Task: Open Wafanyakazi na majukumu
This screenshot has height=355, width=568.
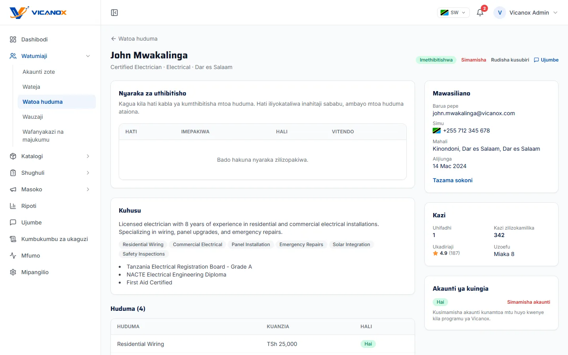Action: click(x=57, y=136)
